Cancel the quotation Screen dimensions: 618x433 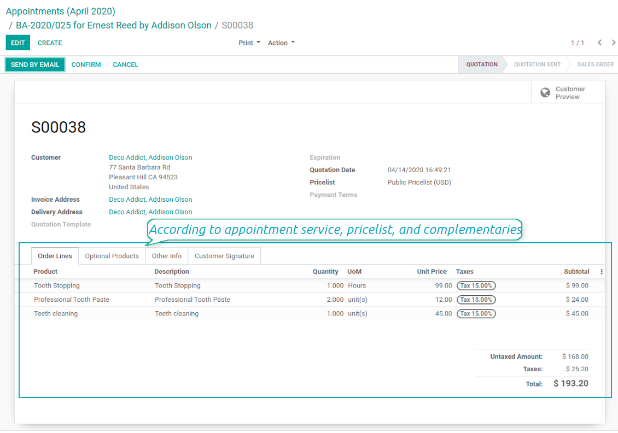[x=125, y=65]
